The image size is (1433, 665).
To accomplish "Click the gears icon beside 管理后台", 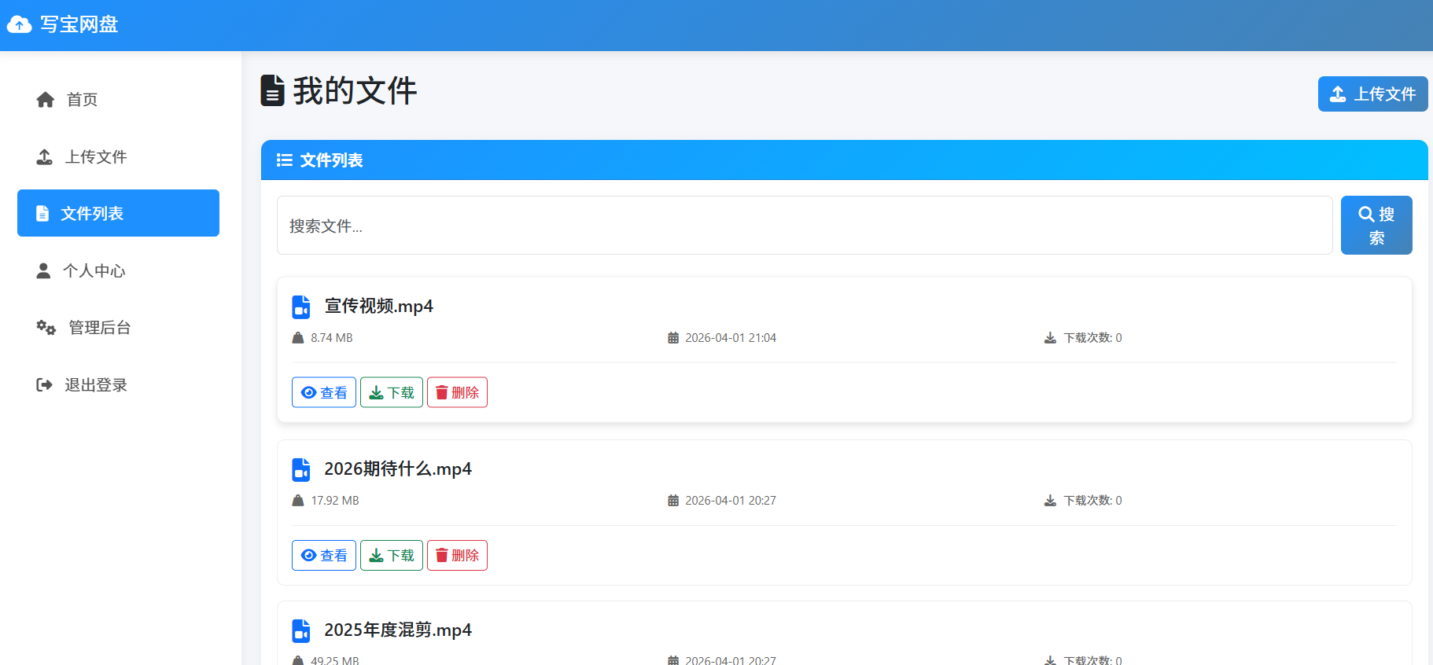I will 46,328.
